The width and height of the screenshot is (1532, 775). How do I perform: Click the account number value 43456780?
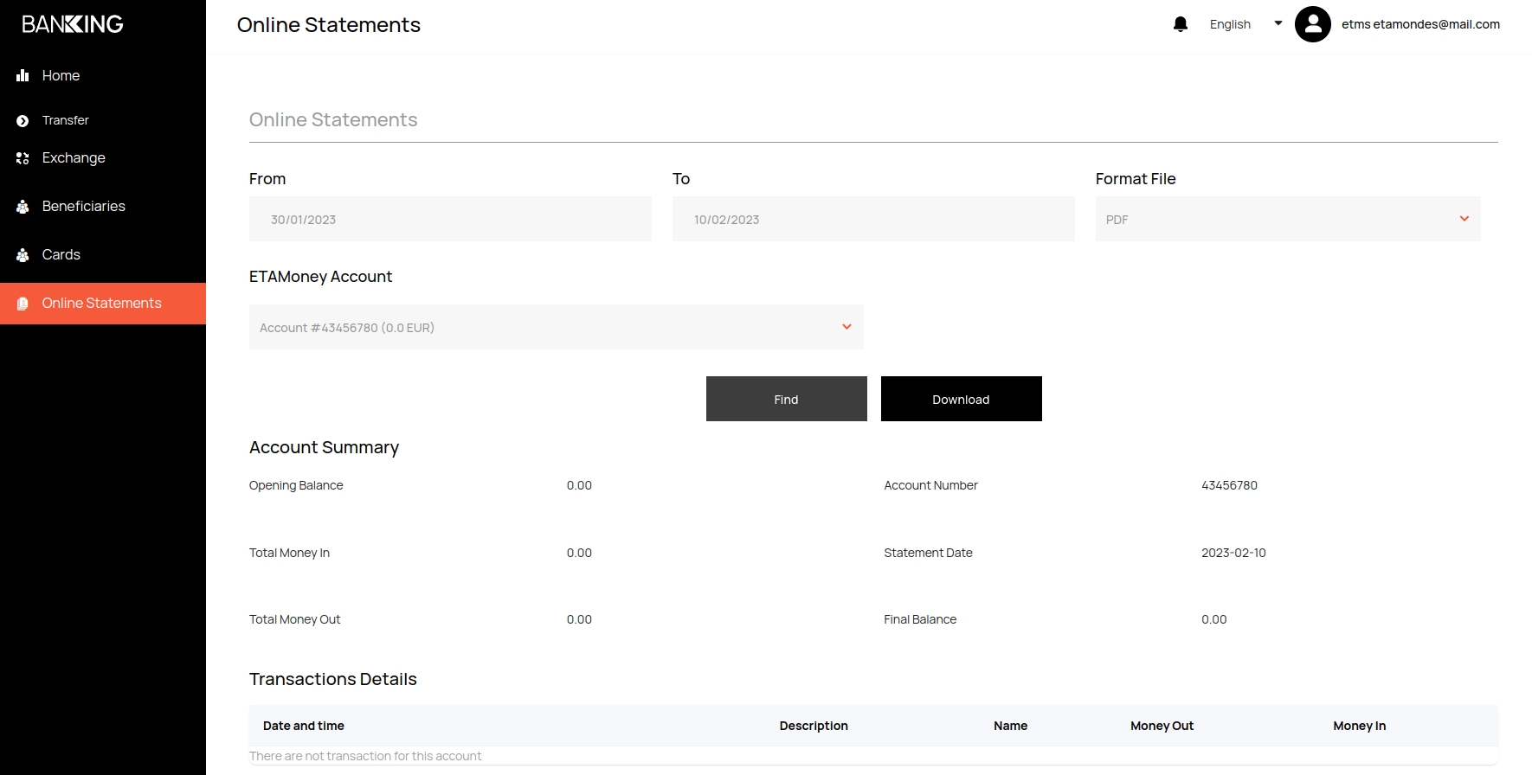pyautogui.click(x=1229, y=485)
